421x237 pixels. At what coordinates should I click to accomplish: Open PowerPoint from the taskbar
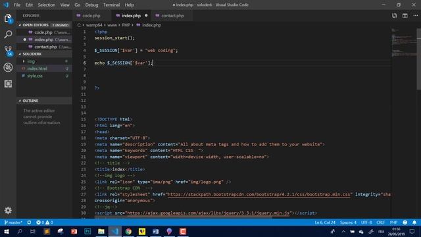point(74,231)
